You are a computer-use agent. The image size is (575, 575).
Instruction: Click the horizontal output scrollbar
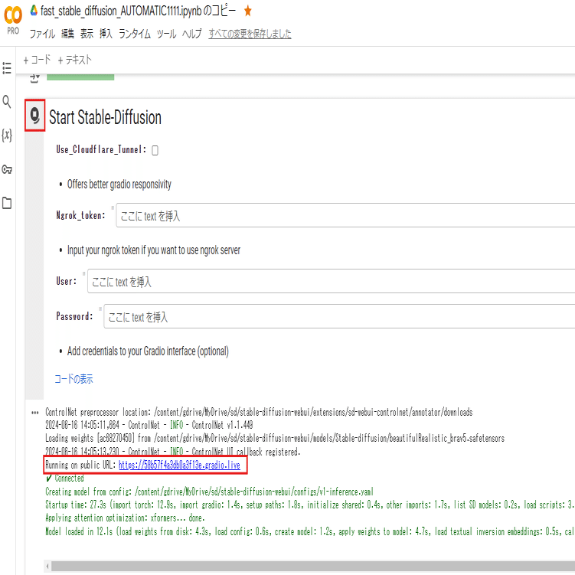[x=313, y=566]
